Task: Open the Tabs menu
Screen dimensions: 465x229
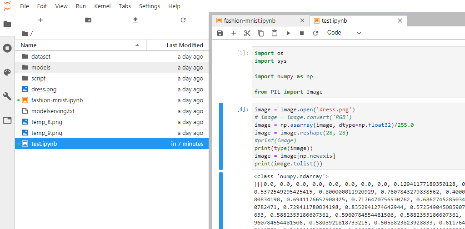Action: tap(125, 6)
